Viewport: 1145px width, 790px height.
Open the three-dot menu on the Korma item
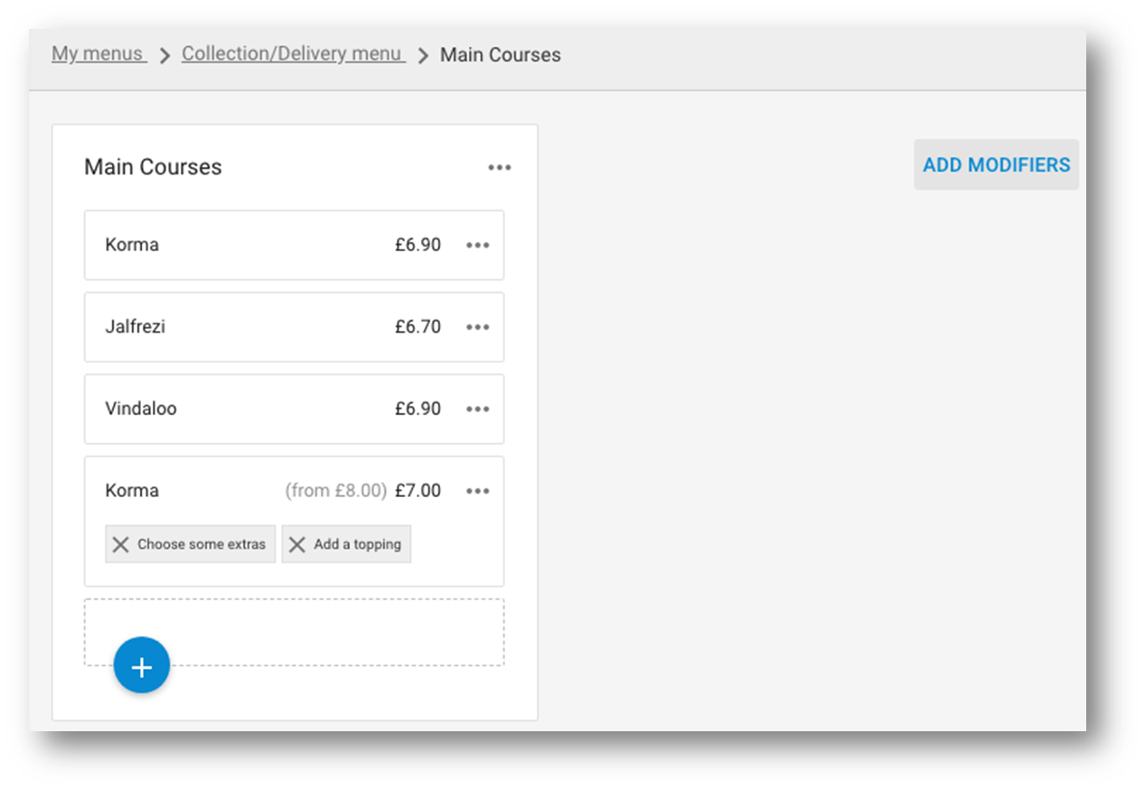tap(477, 245)
